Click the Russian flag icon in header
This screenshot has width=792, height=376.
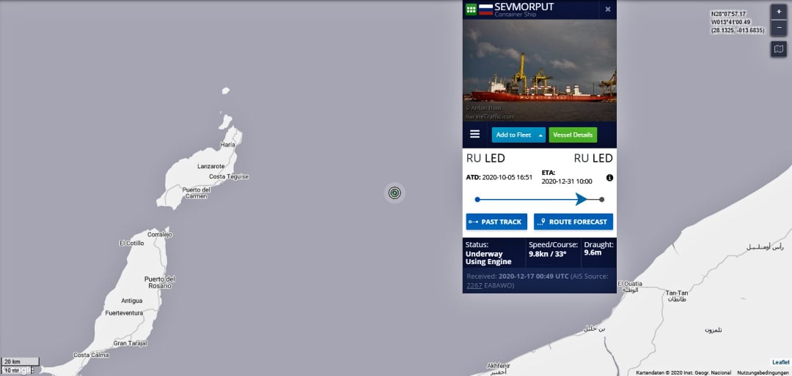tap(485, 9)
